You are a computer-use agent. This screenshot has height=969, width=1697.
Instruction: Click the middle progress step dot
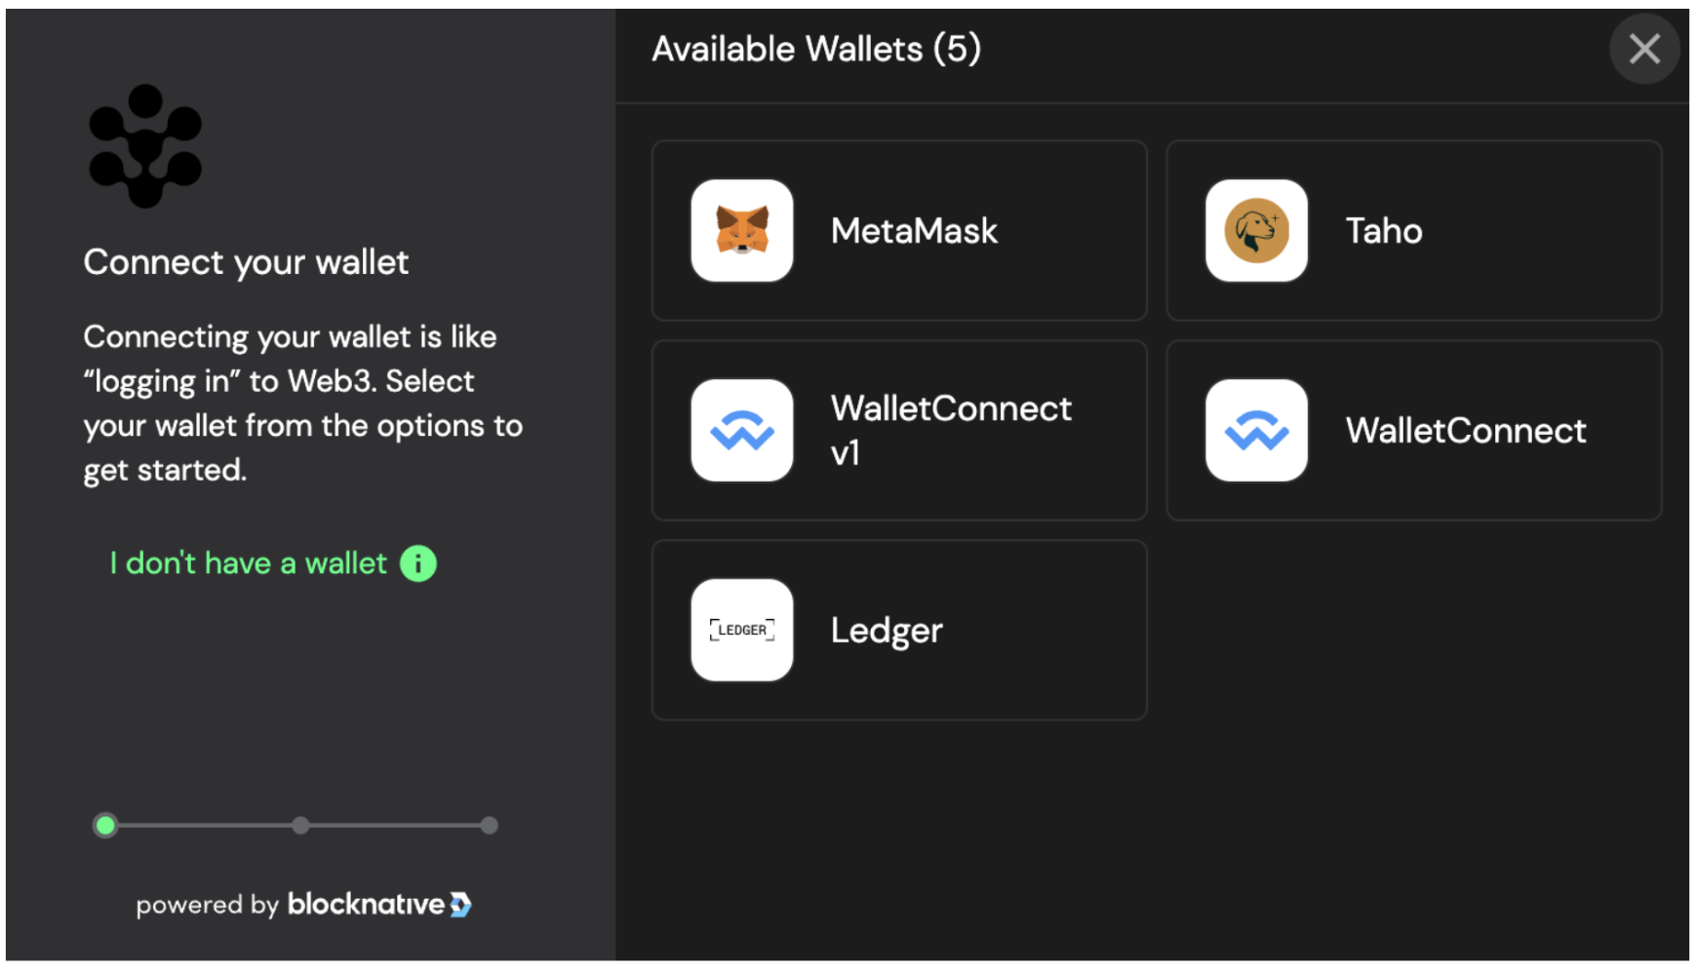tap(300, 826)
